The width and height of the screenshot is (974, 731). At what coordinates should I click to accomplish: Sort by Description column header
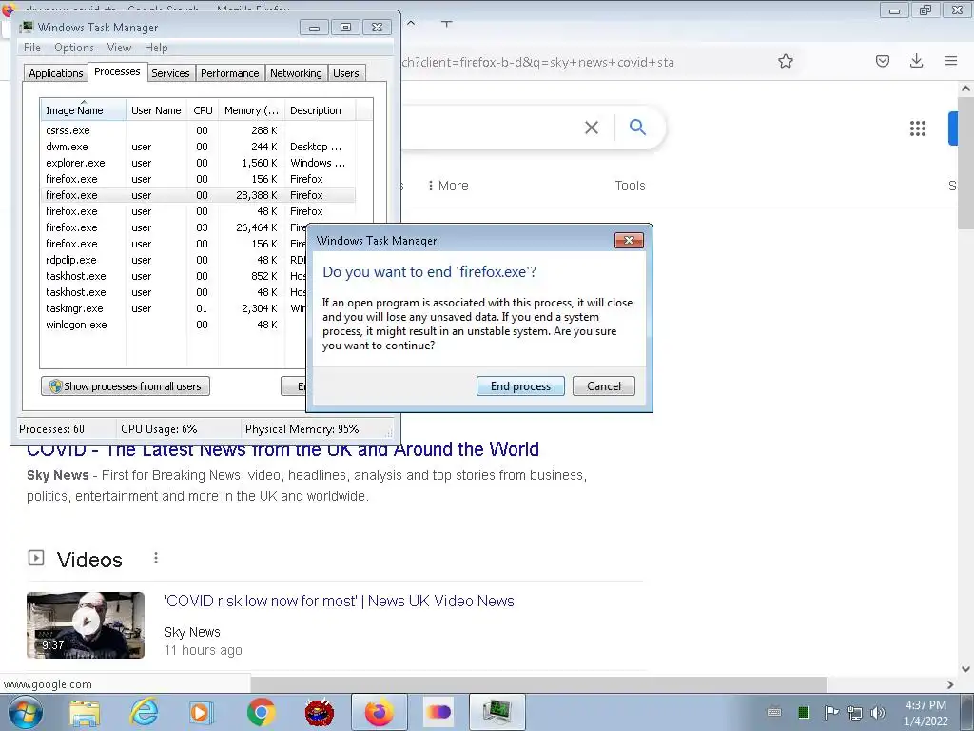coord(321,110)
